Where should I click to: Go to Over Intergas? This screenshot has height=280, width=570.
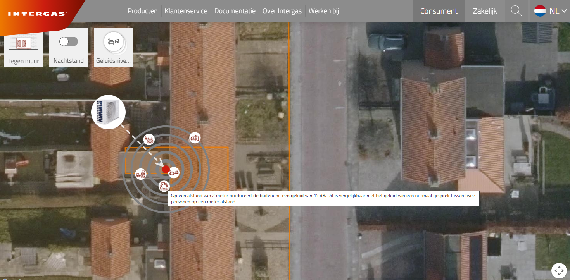coord(282,11)
